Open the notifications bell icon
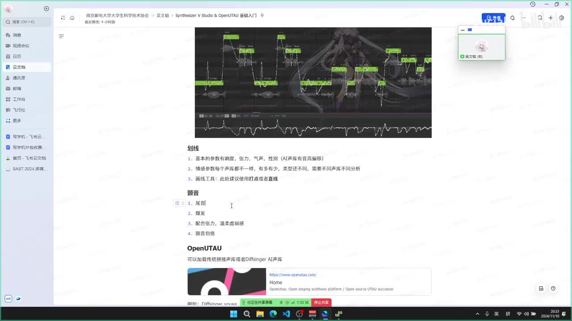 pyautogui.click(x=513, y=18)
